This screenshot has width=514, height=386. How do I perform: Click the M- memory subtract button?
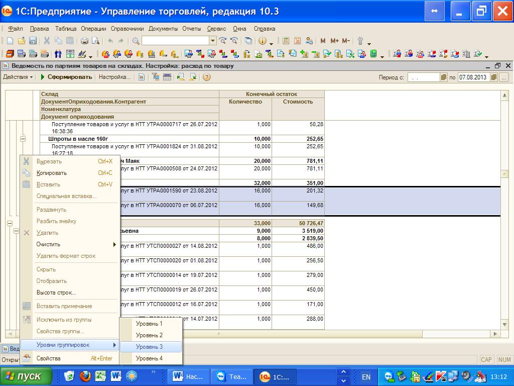point(346,41)
